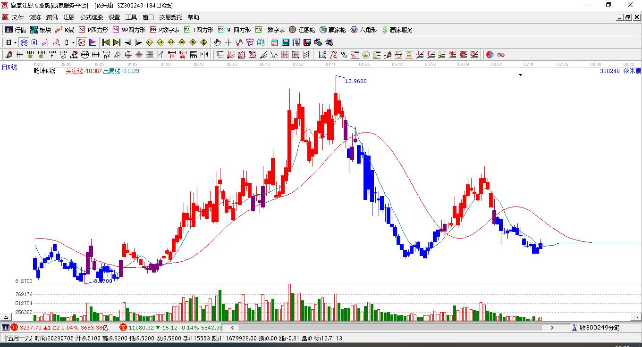Screen dimensions: 642x347
Task: Click the floppy disk save icon
Action: [x=307, y=42]
